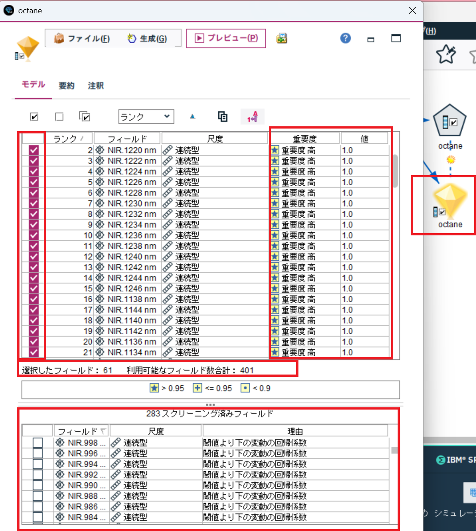Select the copy icon in the fields toolbar

click(223, 117)
